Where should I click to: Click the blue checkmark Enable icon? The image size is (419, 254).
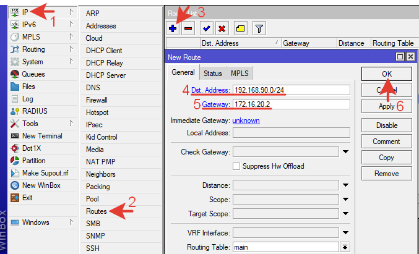coord(206,28)
